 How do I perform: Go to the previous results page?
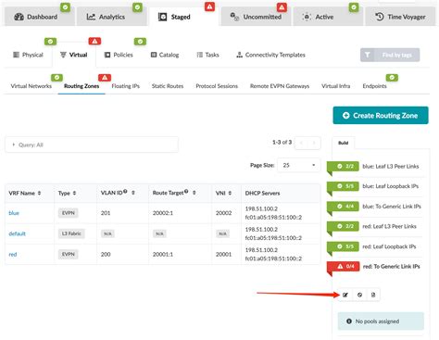[301, 143]
